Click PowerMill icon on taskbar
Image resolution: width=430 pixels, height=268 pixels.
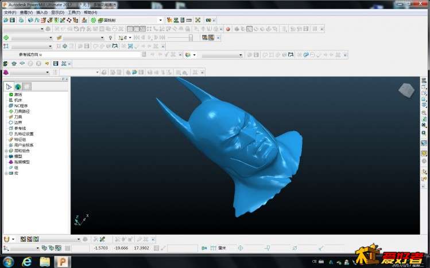[x=62, y=262]
